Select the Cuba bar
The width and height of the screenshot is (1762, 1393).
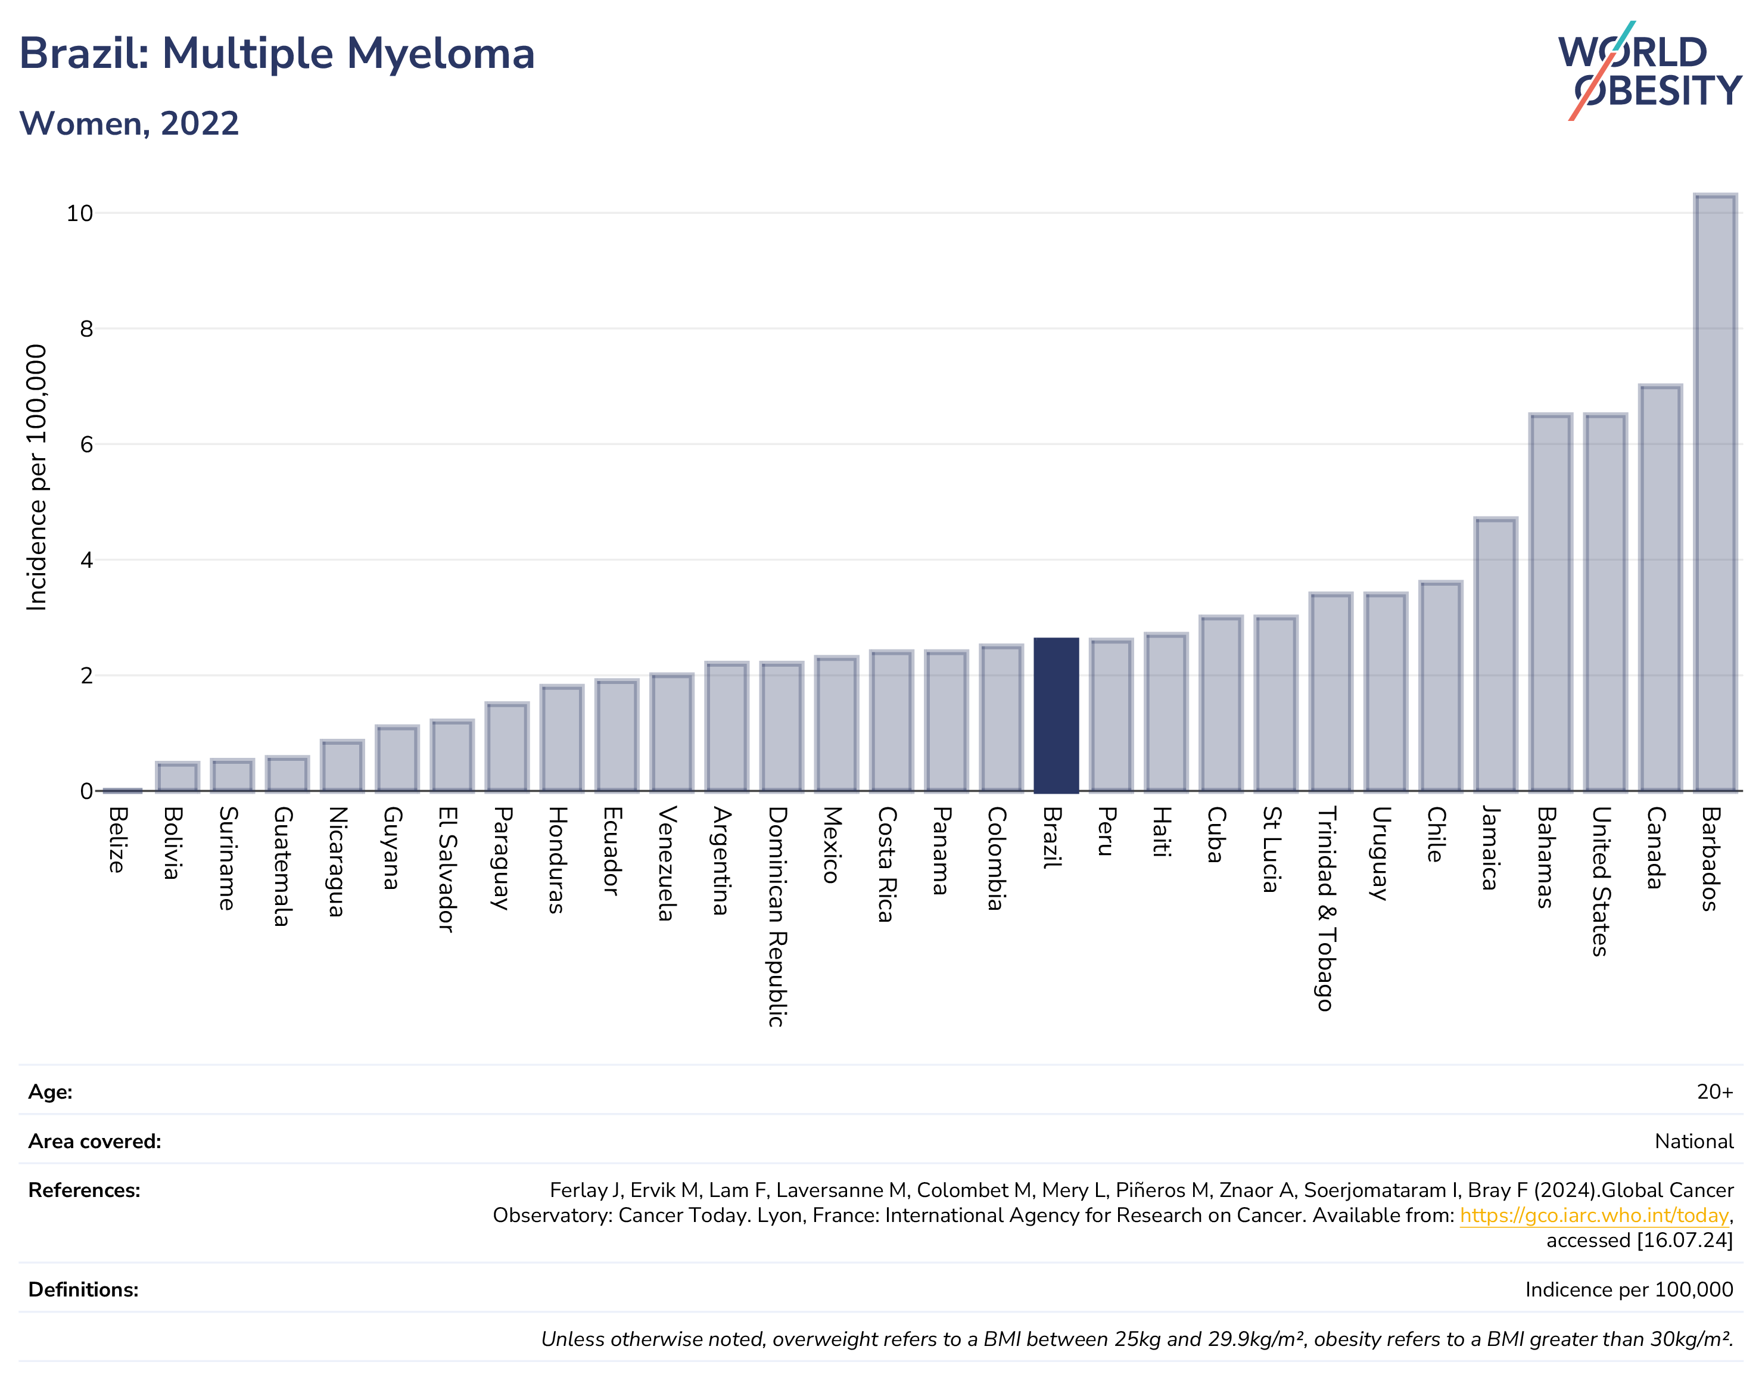[x=1221, y=703]
